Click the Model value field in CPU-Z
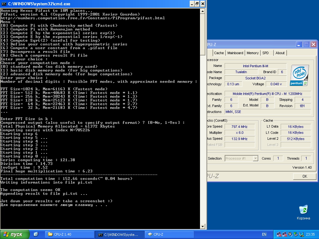 tap(267, 100)
